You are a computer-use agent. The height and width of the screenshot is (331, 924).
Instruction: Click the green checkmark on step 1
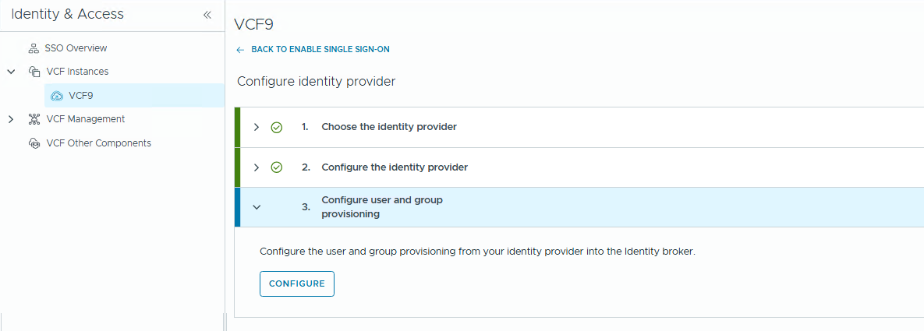click(x=276, y=127)
